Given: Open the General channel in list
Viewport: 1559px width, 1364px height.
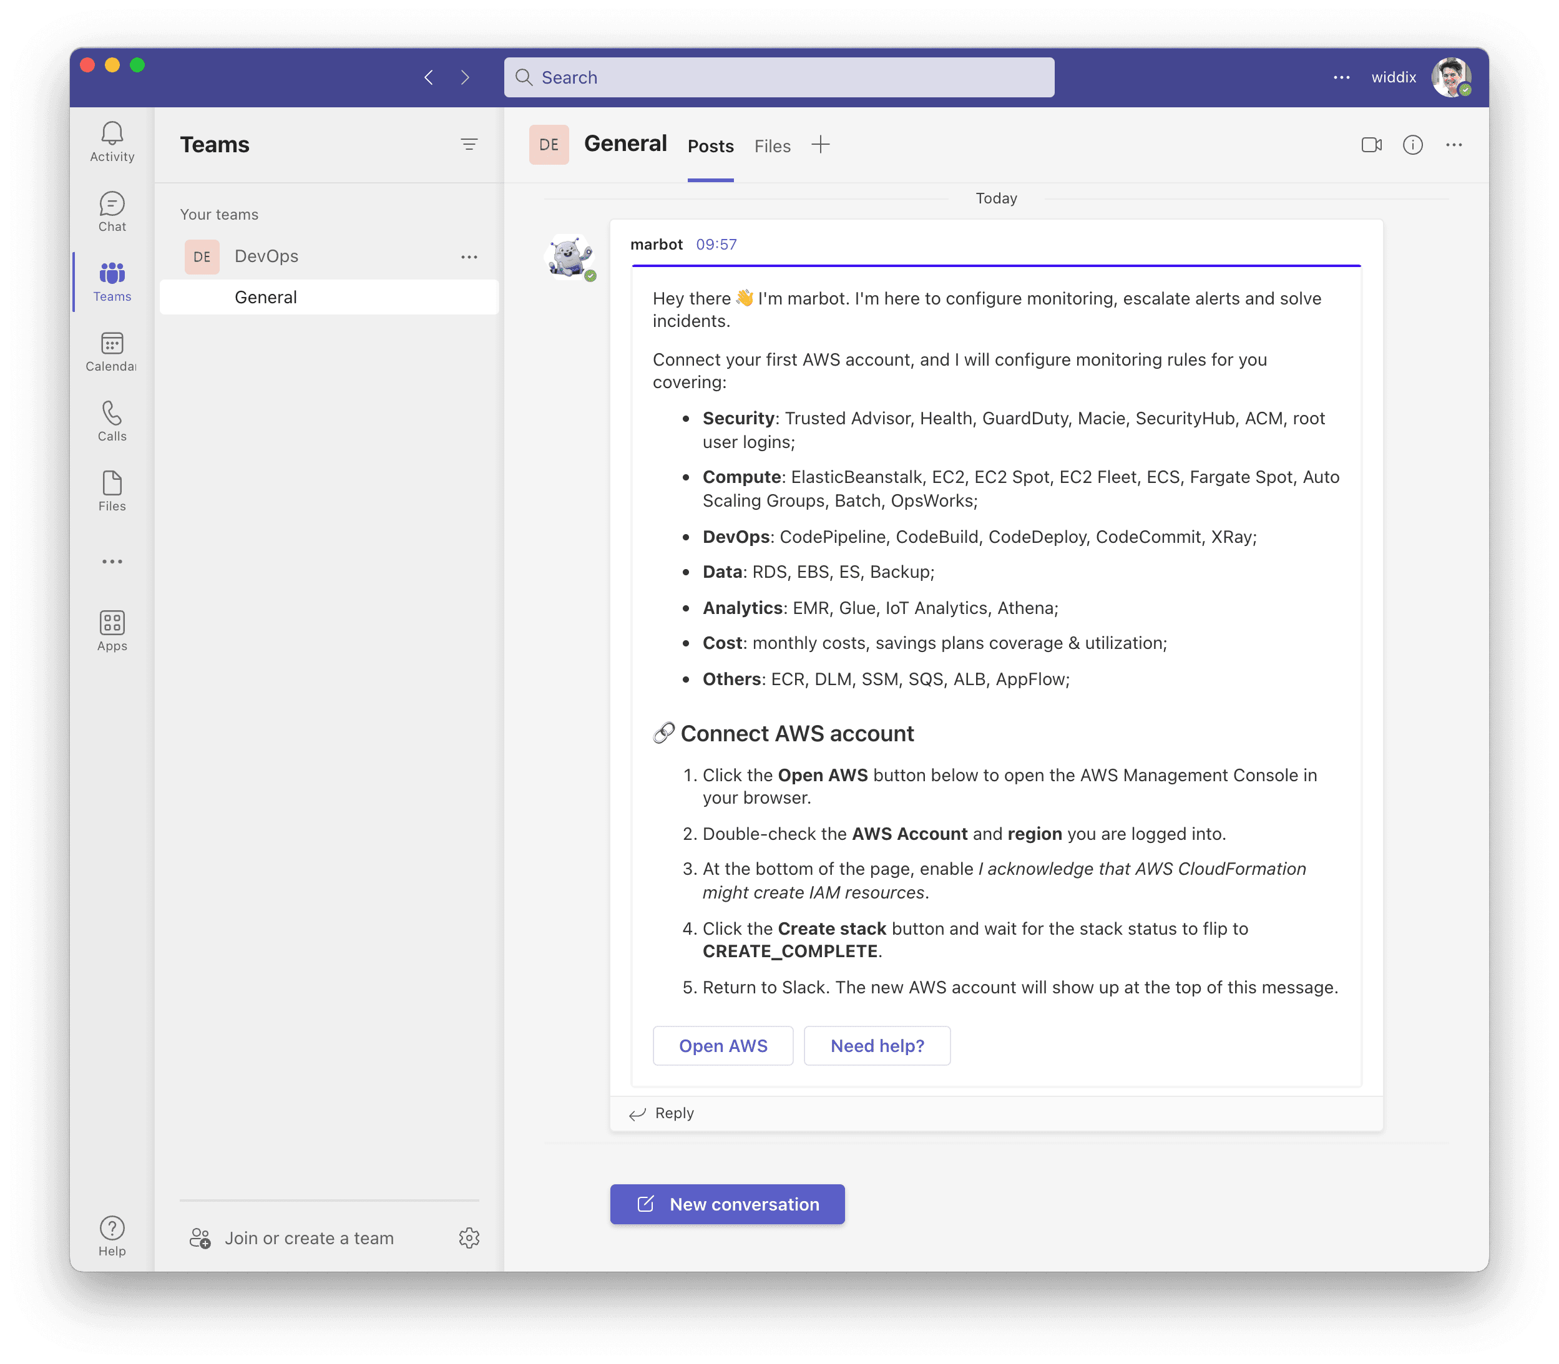Looking at the screenshot, I should 329,298.
